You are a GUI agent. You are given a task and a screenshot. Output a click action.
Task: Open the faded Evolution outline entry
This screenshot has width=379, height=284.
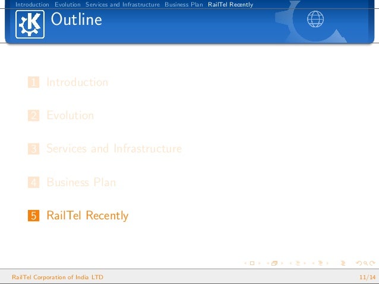70,116
